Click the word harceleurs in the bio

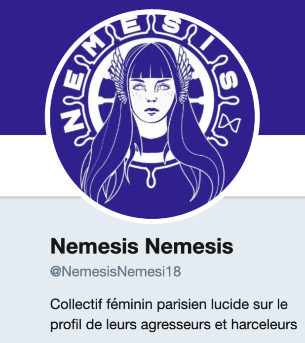(264, 325)
